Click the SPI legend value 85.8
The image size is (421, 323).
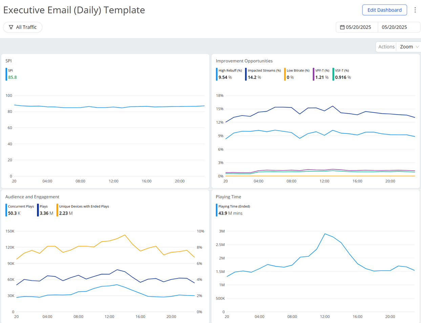13,77
